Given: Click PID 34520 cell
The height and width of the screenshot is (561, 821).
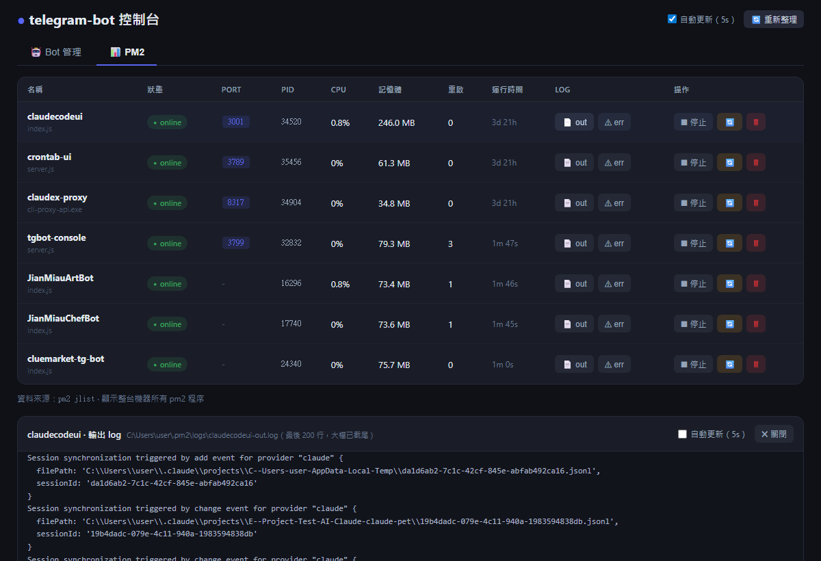Looking at the screenshot, I should point(291,122).
